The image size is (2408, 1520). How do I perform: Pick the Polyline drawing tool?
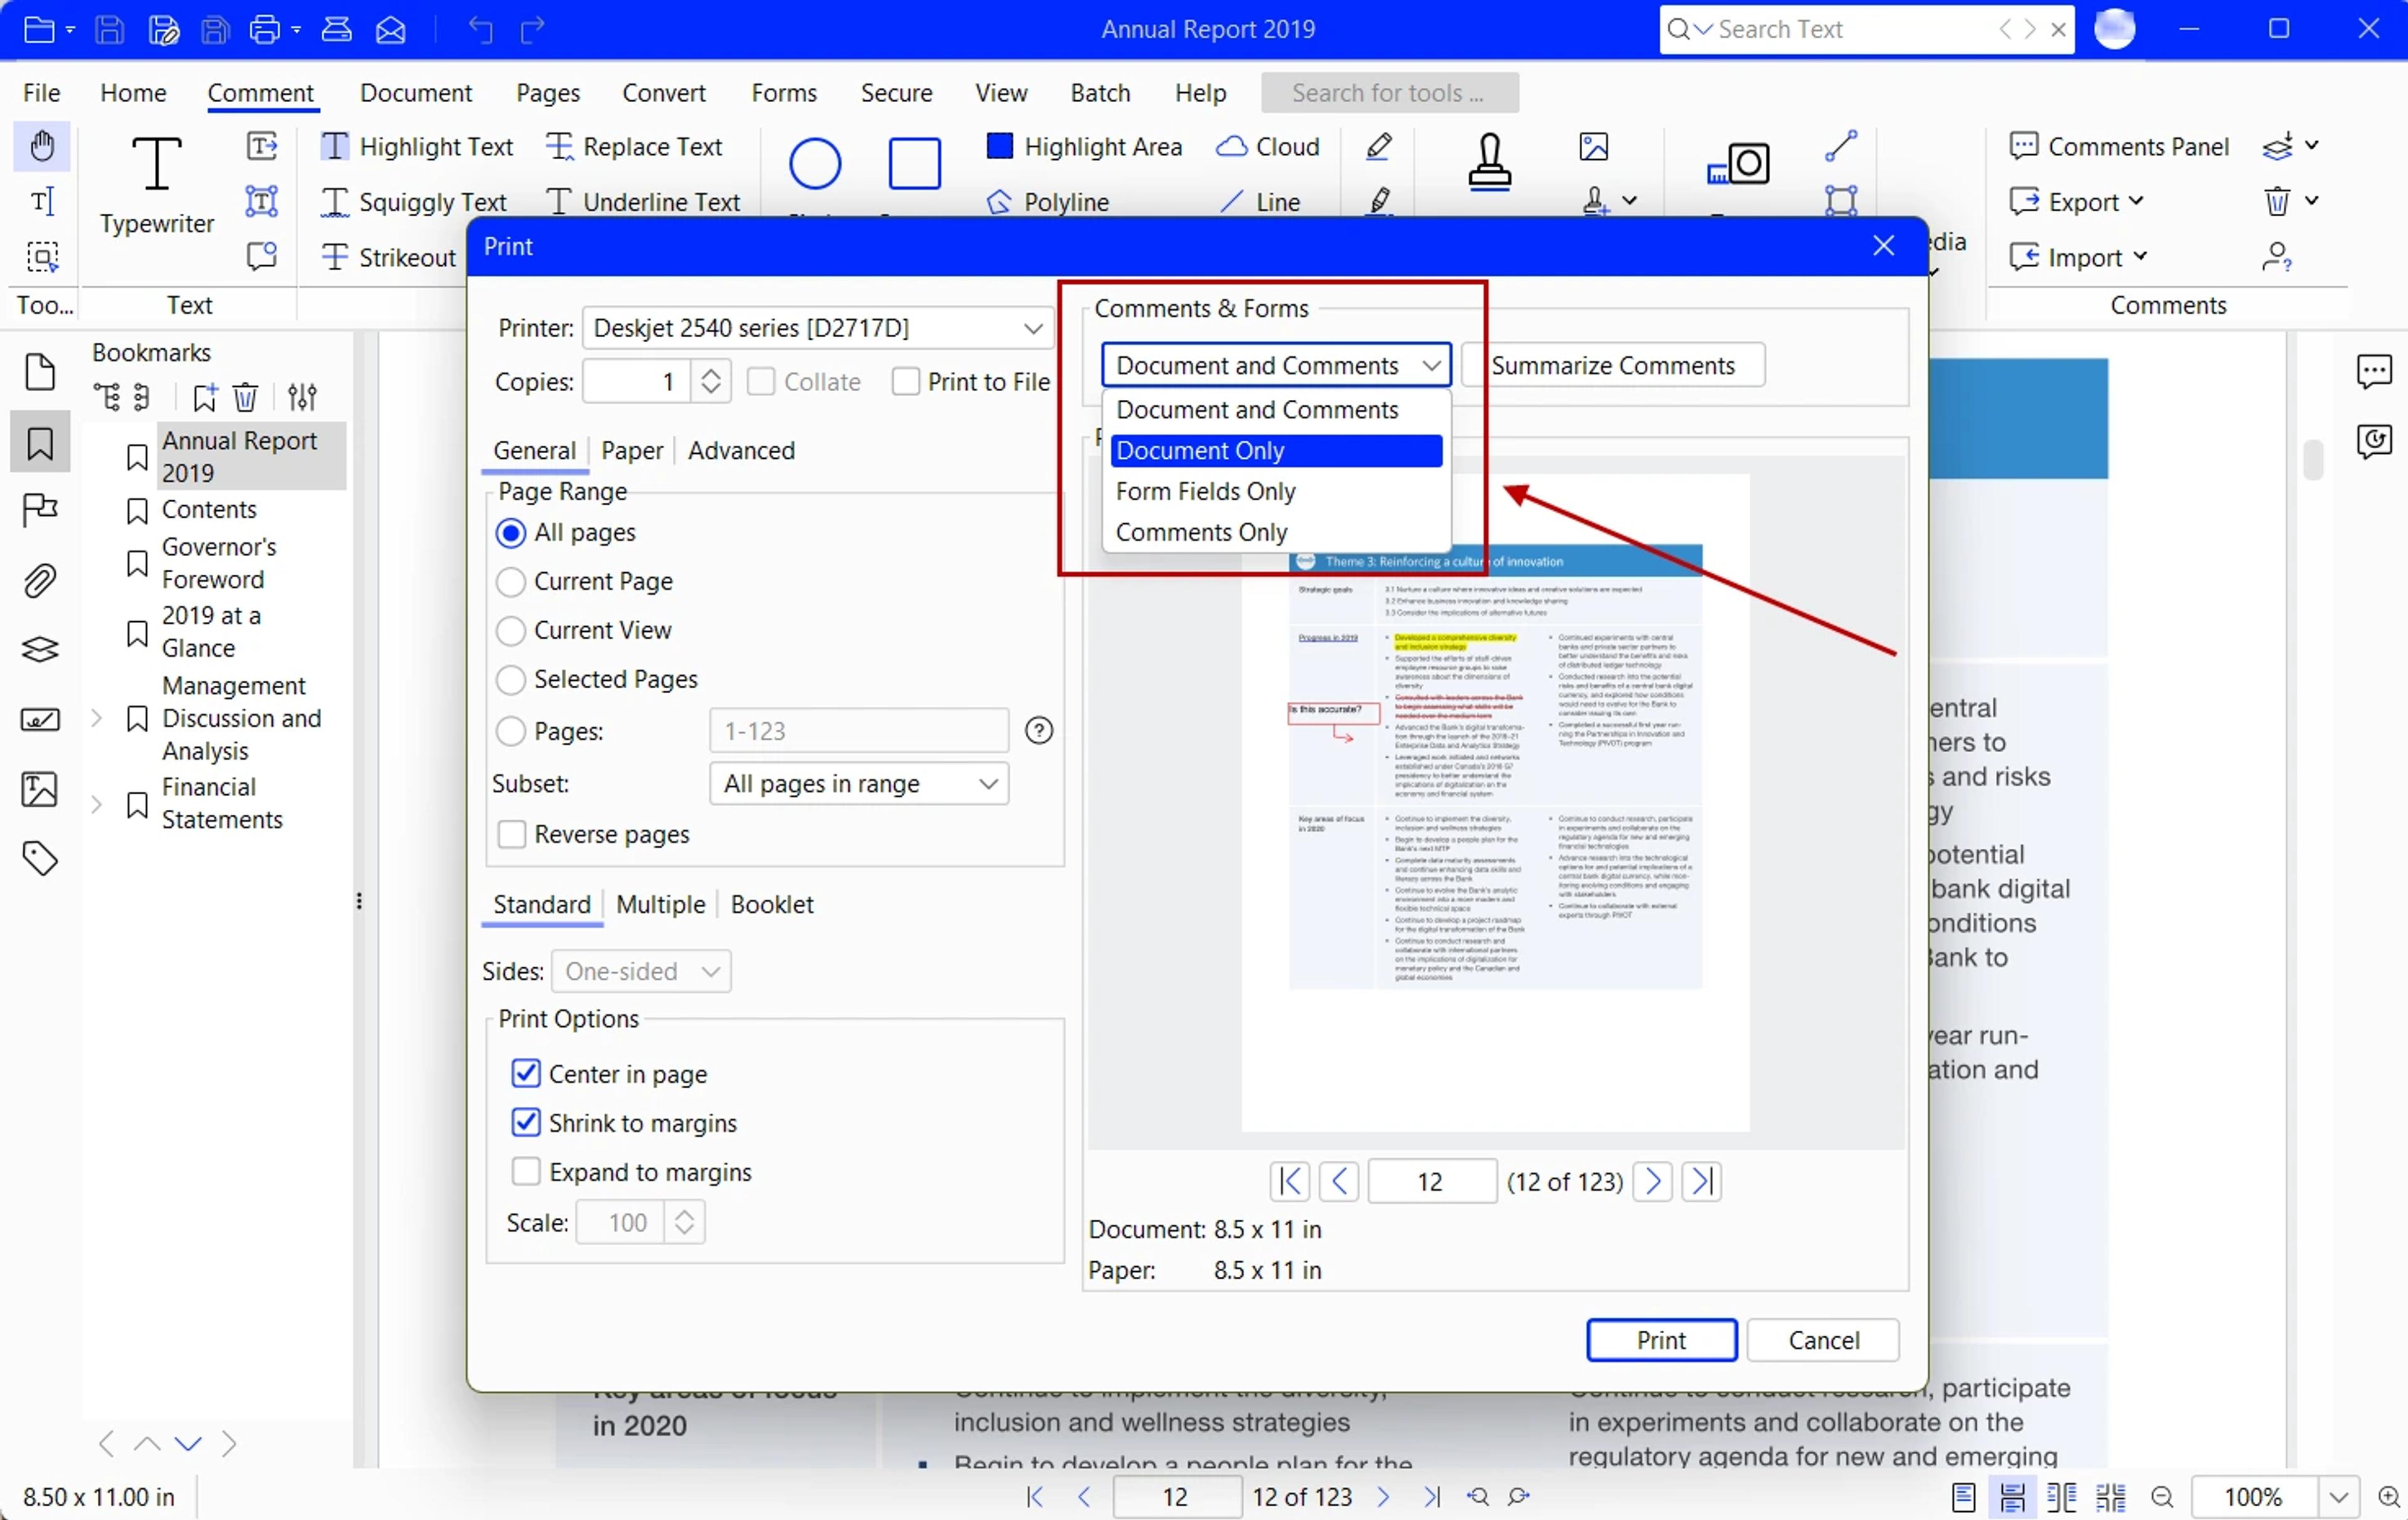tap(1048, 202)
